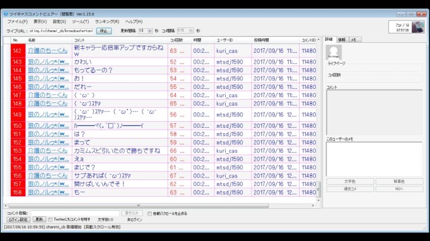Switch to the メモ tab
430x241 pixels.
tap(354, 39)
